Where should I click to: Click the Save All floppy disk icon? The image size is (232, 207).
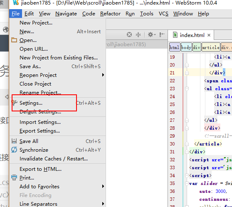click(14, 141)
